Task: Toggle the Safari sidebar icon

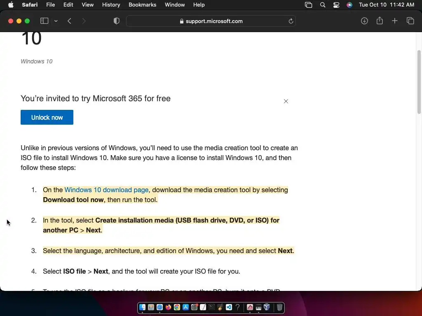Action: coord(44,21)
